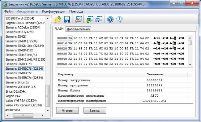Save file with the floppy disk icon
Screen dimensions: 201x122
tap(67, 20)
